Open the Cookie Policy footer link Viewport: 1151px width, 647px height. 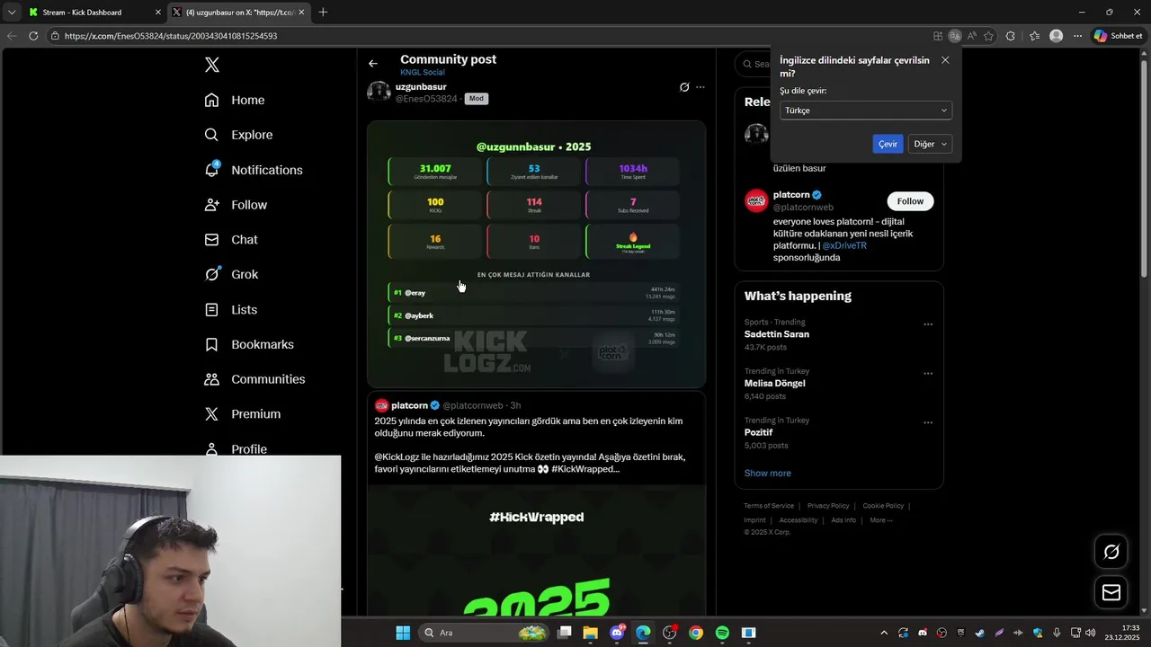pos(883,506)
